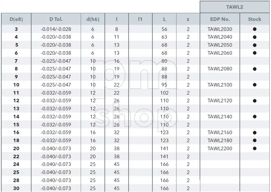The height and width of the screenshot is (192, 271).
Task: Click diameter value 30 in the last row
Action: point(16,188)
